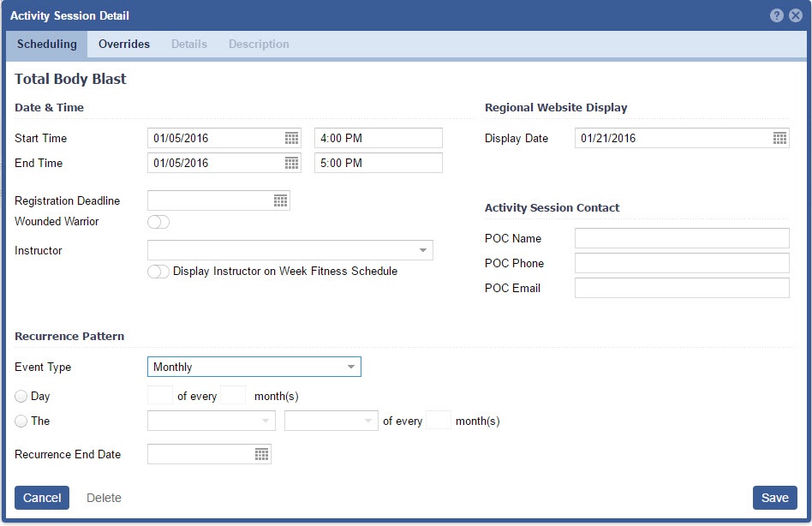Click the 4:00 PM start time field
Viewport: 812px width, 526px height.
pos(378,138)
